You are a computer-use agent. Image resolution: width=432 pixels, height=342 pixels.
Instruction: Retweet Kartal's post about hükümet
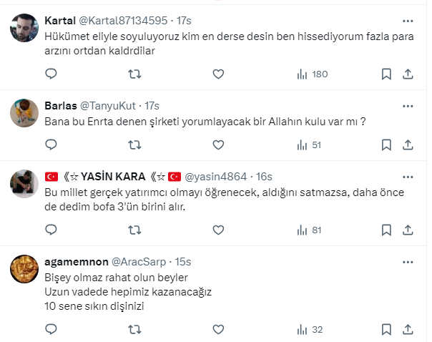[134, 74]
